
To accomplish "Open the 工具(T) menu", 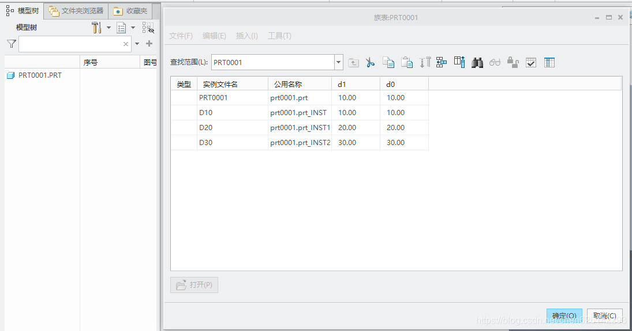I will click(279, 36).
